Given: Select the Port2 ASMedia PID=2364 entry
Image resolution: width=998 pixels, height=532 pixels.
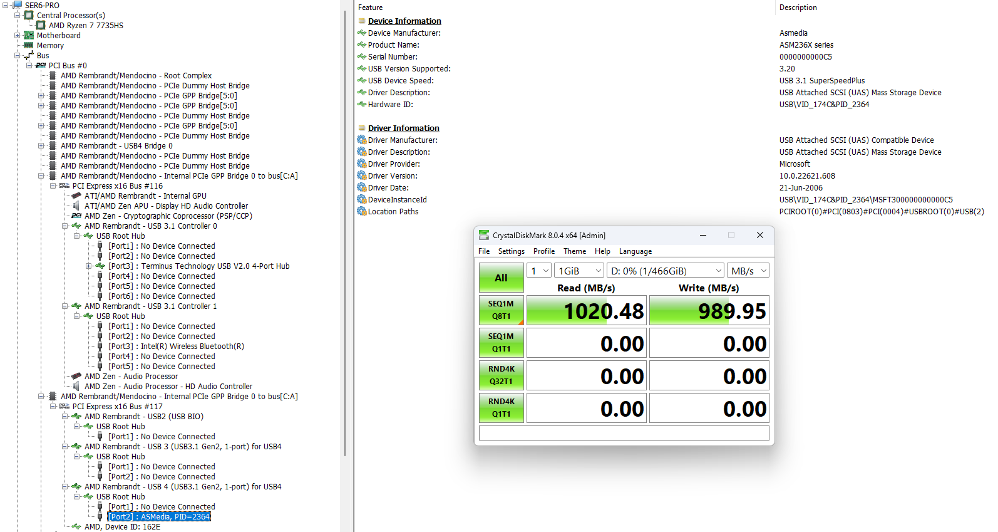Looking at the screenshot, I should point(159,516).
